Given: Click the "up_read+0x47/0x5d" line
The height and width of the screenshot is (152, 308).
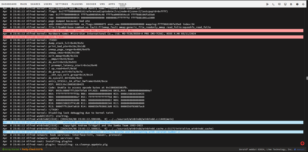Looking at the screenshot, I should click(40, 69).
